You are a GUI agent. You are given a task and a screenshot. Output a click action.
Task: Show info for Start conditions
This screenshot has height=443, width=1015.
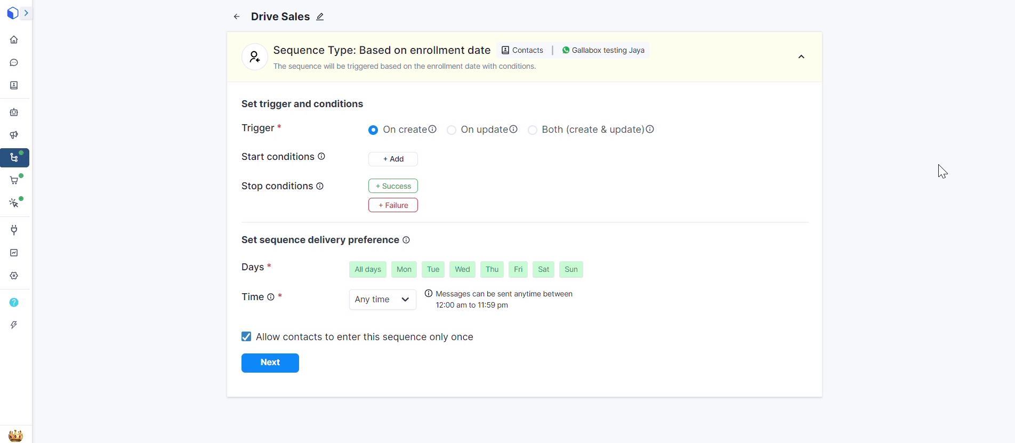(321, 156)
